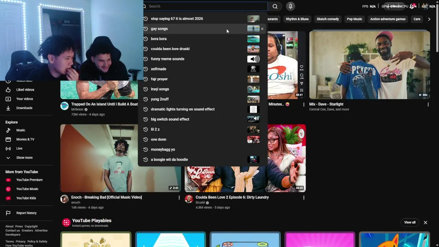Open Report history with the flag icon
Screen dimensions: 439x247
pos(26,213)
